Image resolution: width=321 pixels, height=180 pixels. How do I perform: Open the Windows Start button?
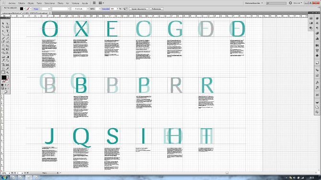[4, 177]
